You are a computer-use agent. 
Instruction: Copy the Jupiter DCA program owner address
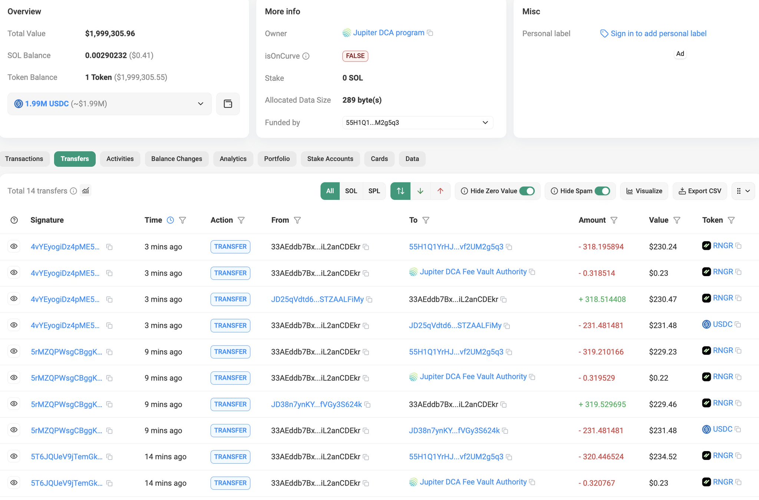coord(430,33)
